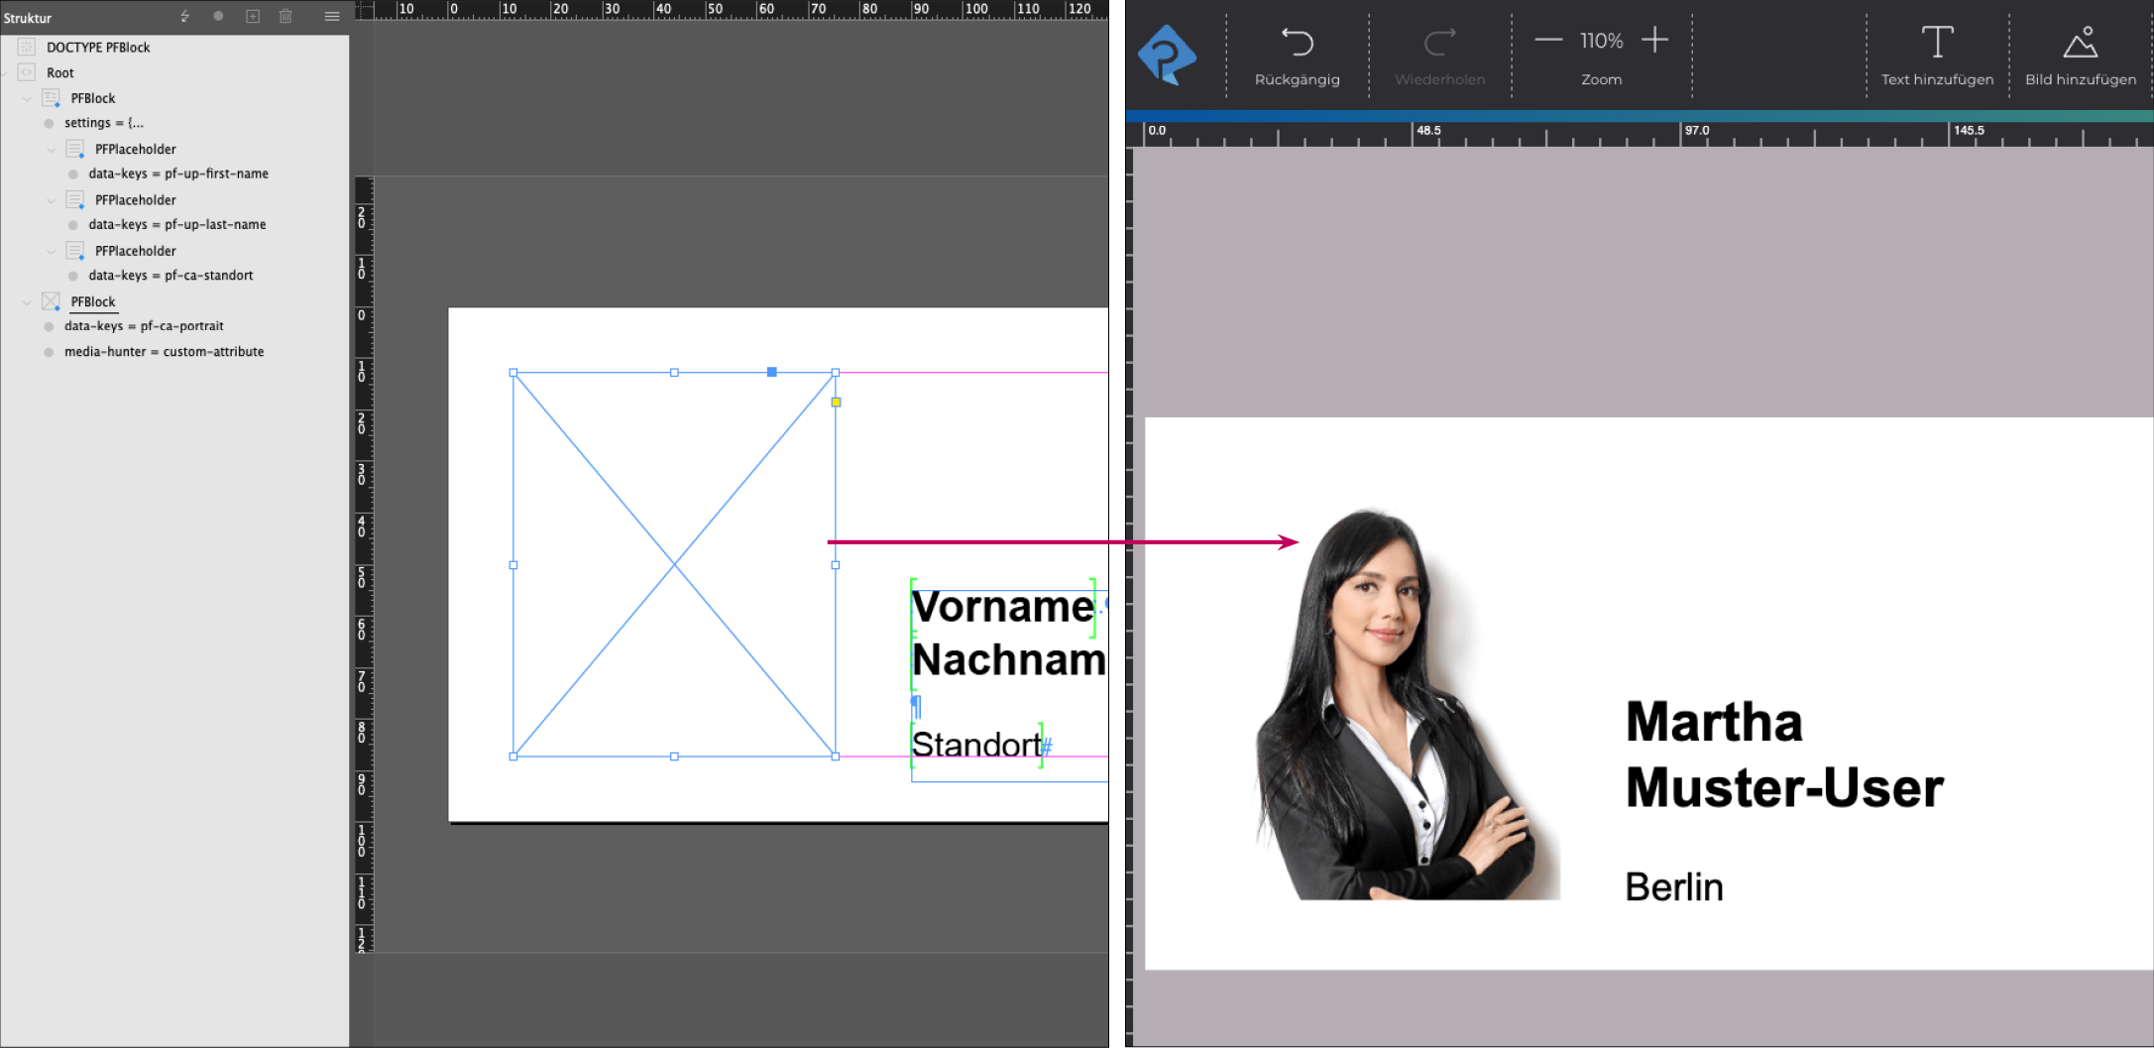Screen dimensions: 2154x1048
Task: Select the Root element in structure tree
Action: pos(59,73)
